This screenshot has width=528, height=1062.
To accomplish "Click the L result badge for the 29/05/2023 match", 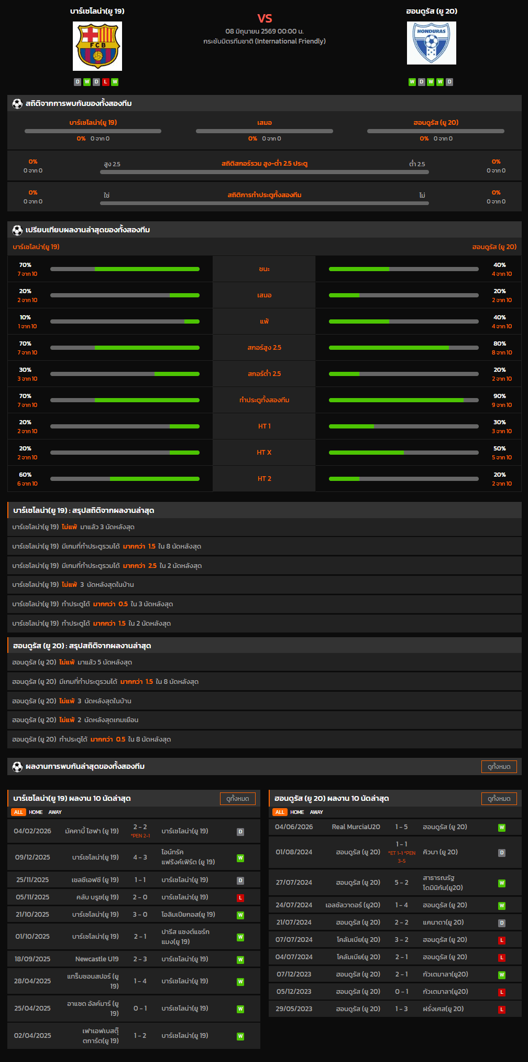I will point(502,1010).
